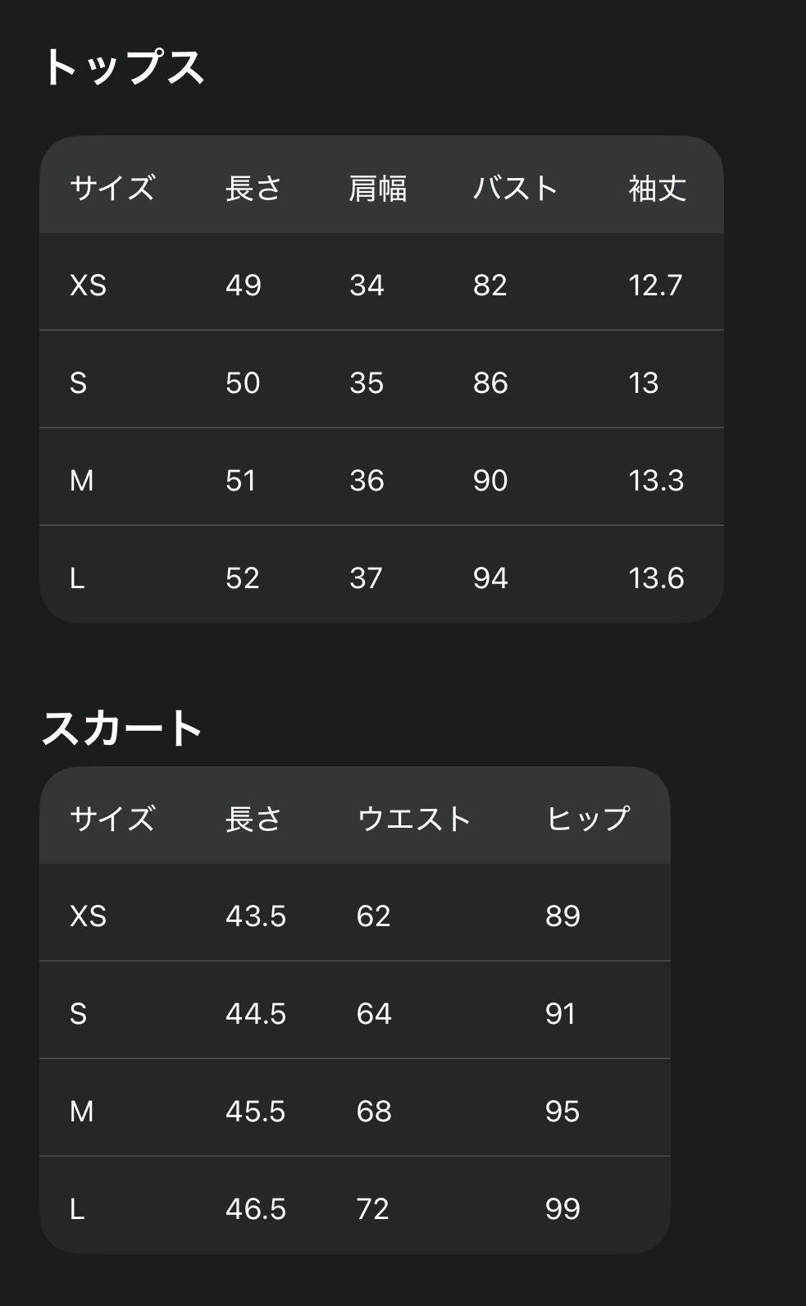Select the skirt length value 43.5

(x=256, y=916)
